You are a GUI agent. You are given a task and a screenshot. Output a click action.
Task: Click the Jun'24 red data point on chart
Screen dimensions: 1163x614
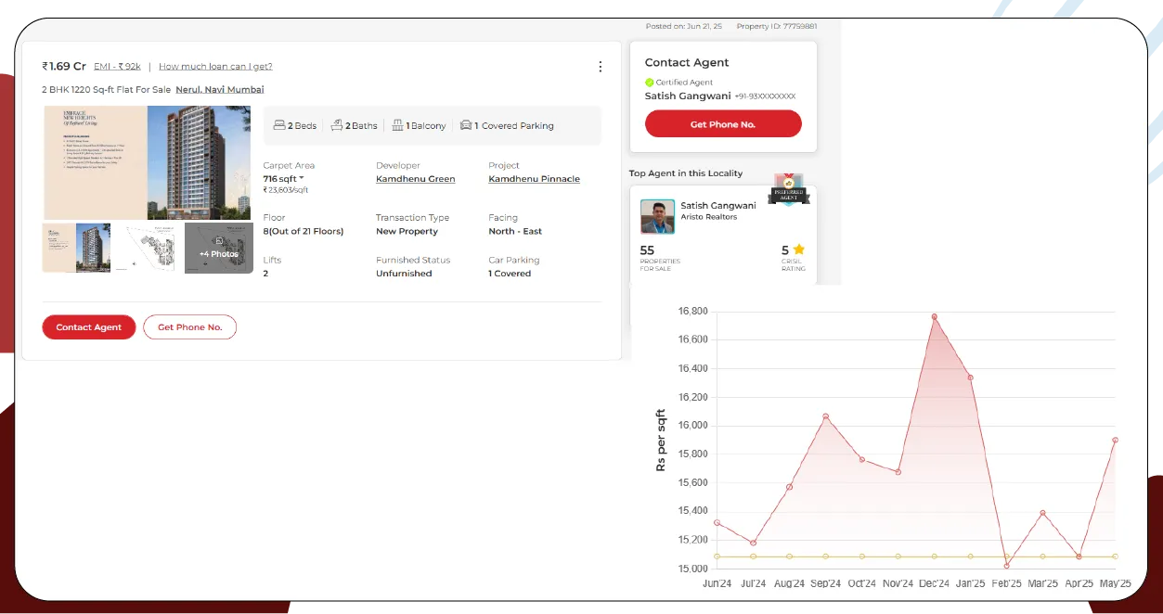click(x=717, y=522)
